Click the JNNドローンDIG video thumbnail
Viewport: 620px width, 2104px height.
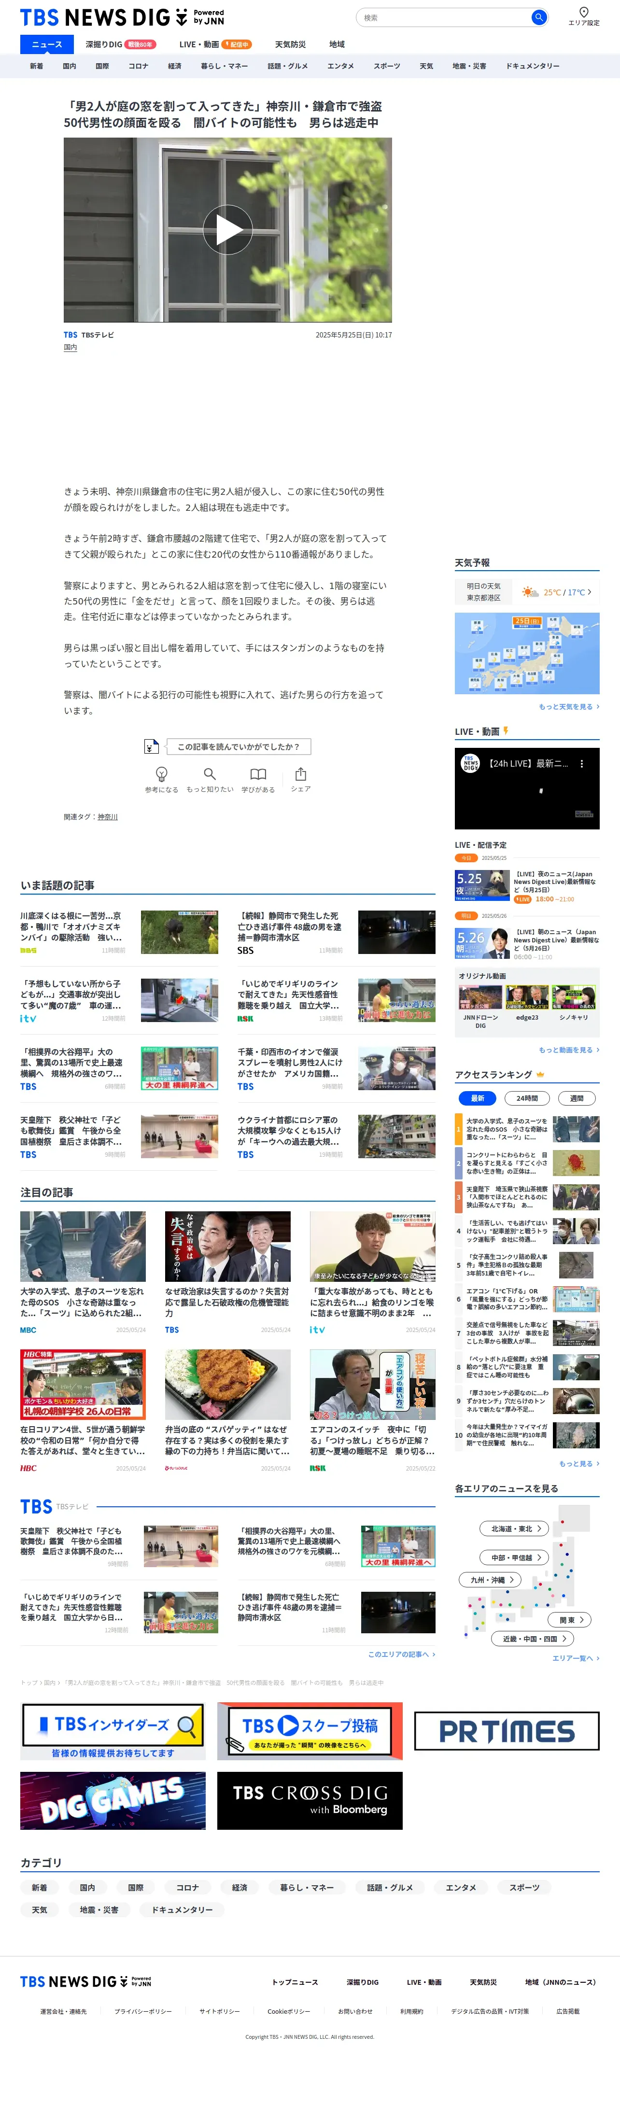coord(480,997)
